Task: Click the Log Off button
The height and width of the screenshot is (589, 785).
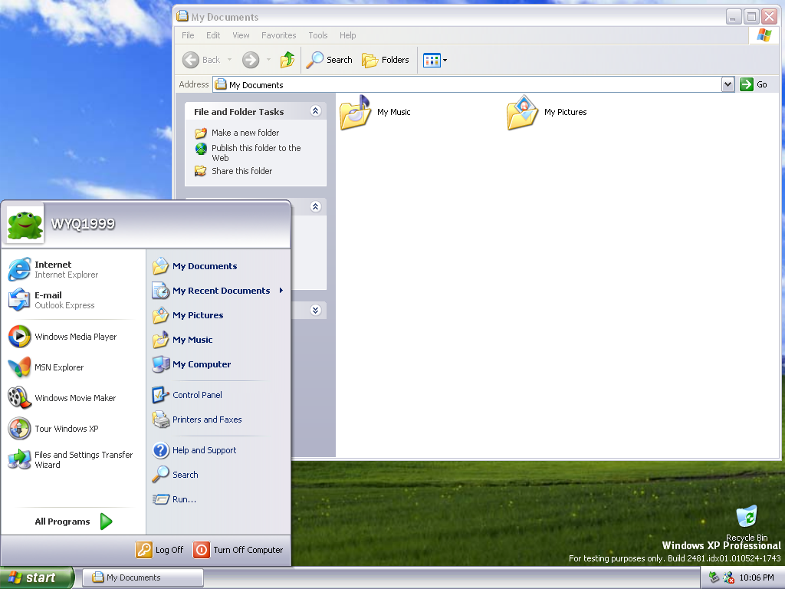Action: [x=160, y=550]
